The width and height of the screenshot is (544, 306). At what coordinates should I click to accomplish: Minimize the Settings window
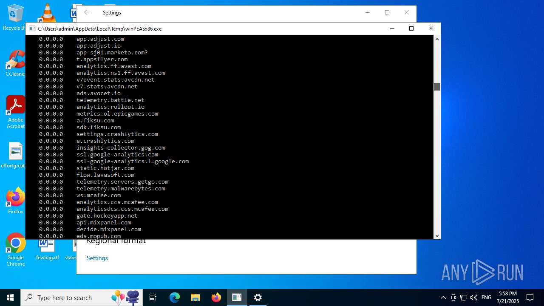(x=368, y=12)
